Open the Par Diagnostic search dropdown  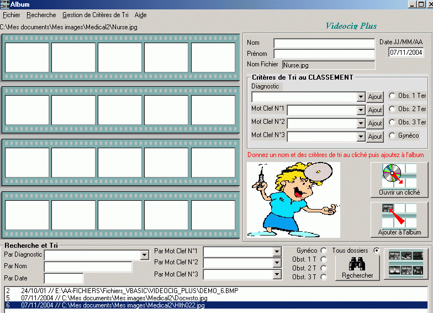click(145, 255)
